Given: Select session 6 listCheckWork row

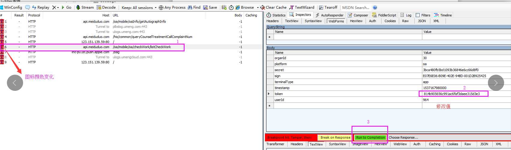Looking at the screenshot, I should click(131, 47).
